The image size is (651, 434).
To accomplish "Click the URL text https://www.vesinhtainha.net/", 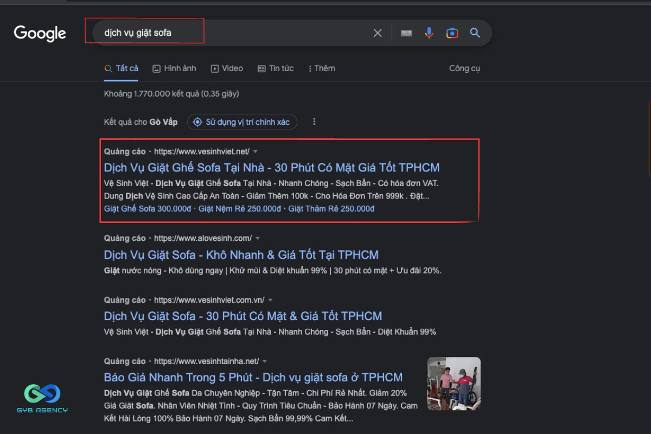I will [207, 361].
